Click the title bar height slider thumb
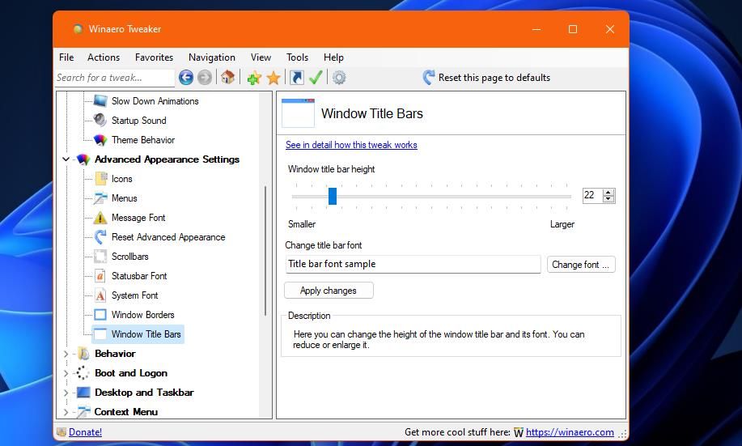Image resolution: width=742 pixels, height=446 pixels. click(x=333, y=196)
